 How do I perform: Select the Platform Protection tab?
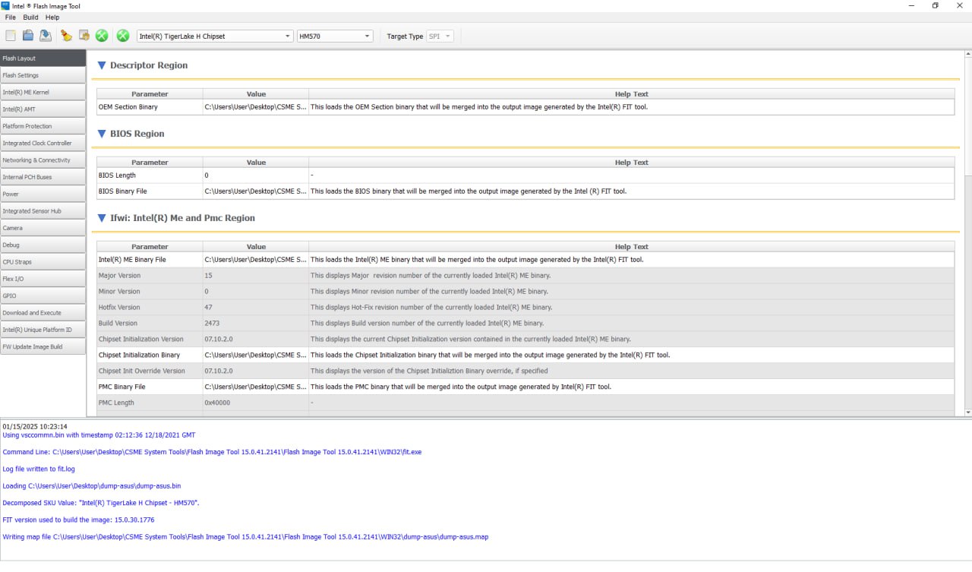43,126
